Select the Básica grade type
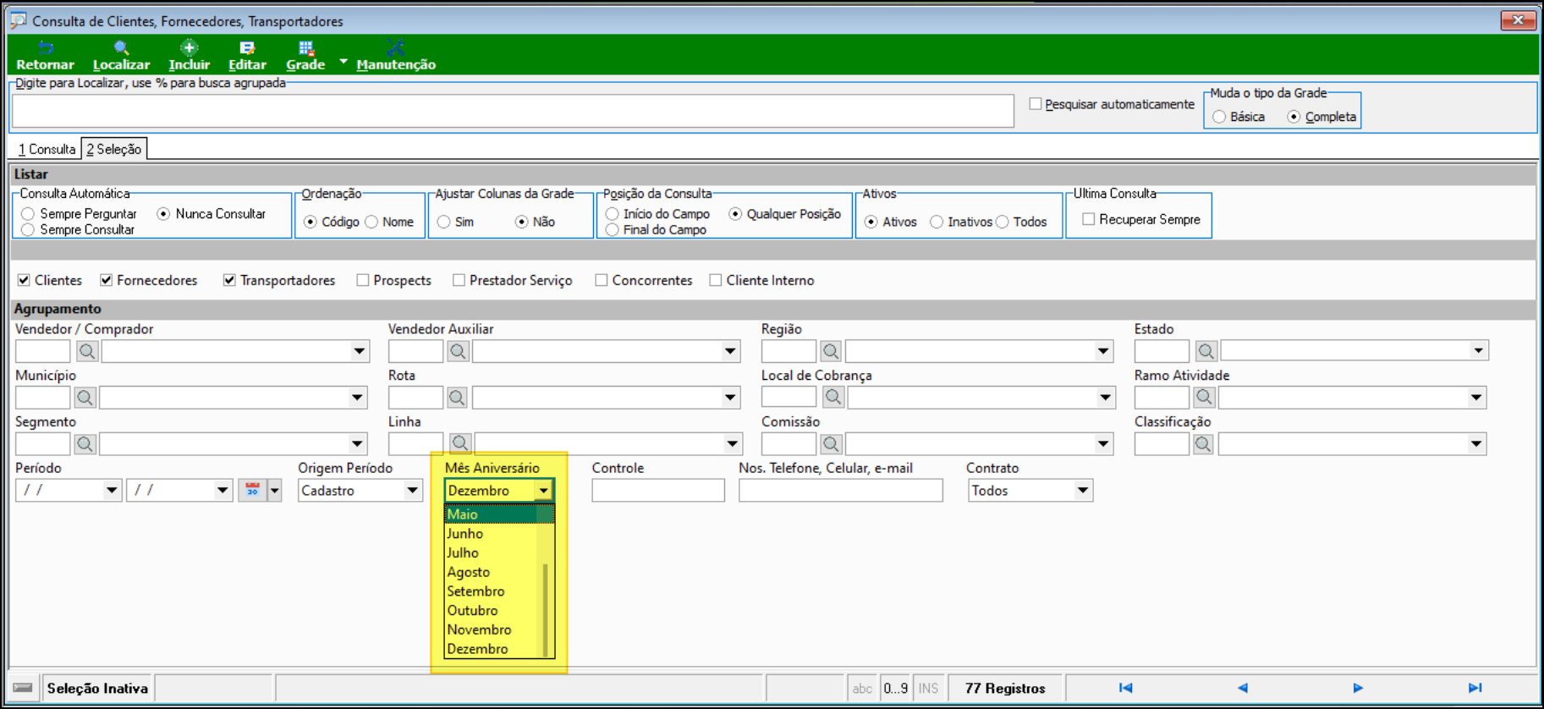This screenshot has width=1544, height=709. [x=1219, y=117]
